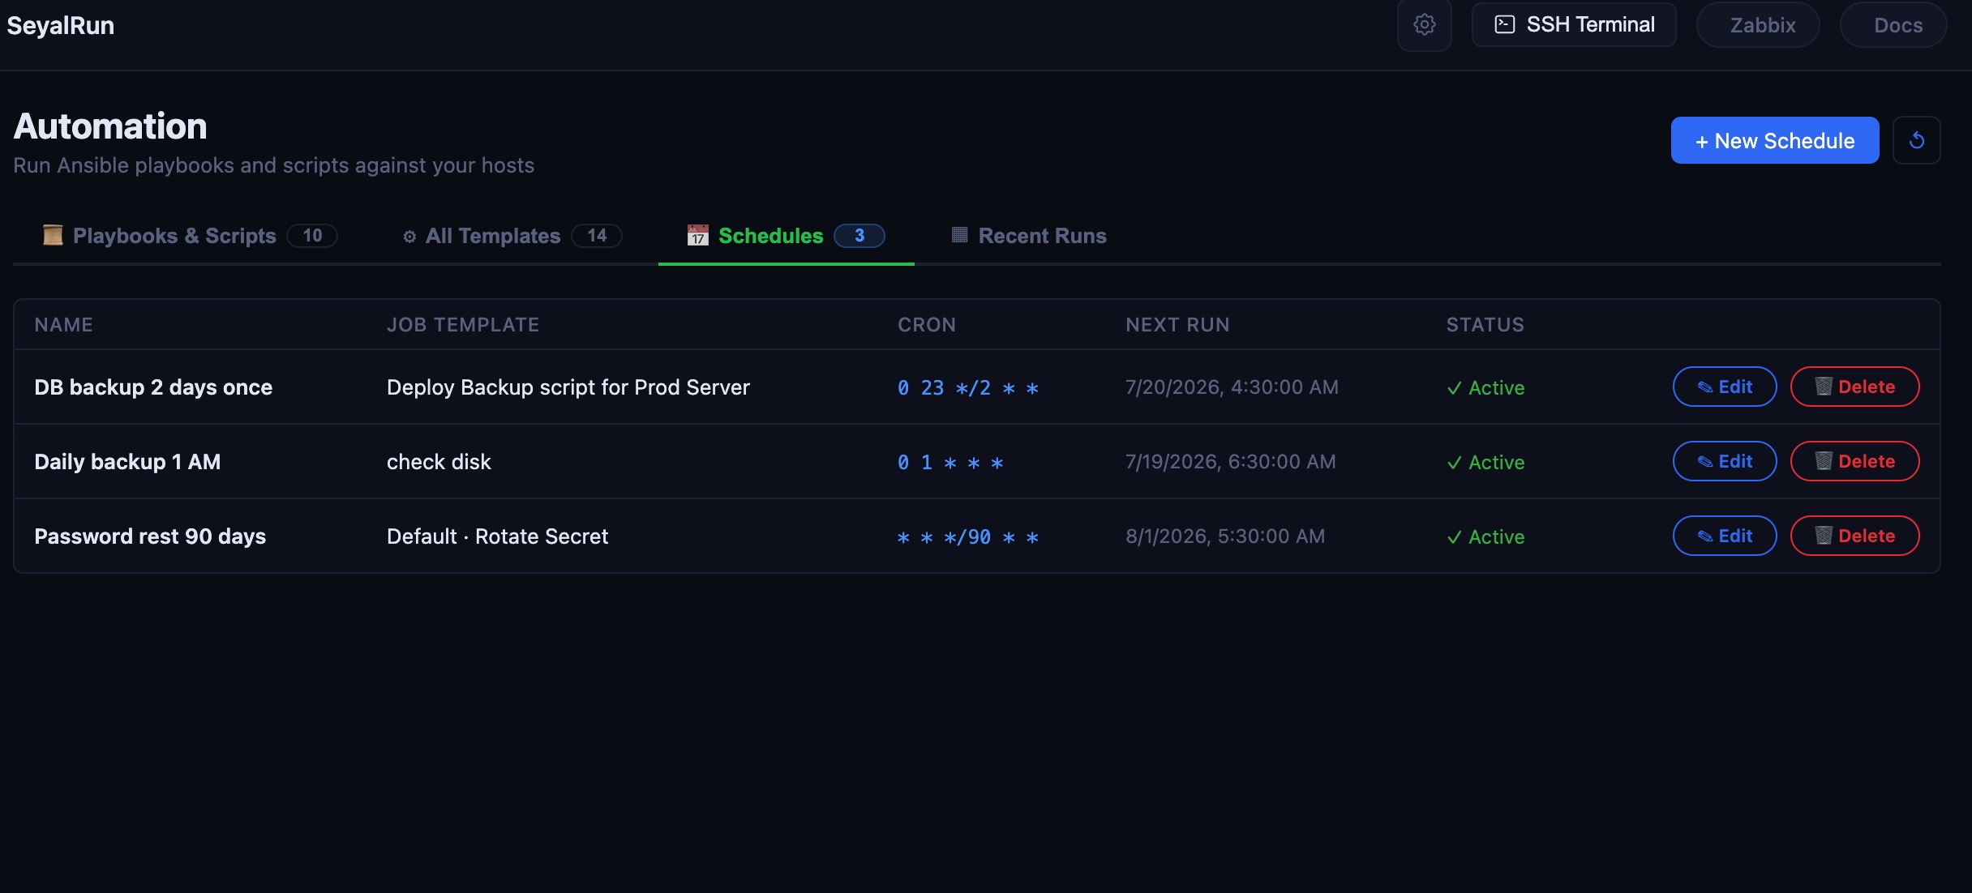Click next run '7/19/2026, 6:30:00 AM'

pyautogui.click(x=1230, y=462)
